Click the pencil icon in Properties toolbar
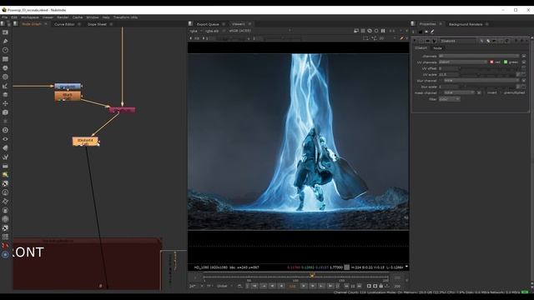 (x=432, y=32)
